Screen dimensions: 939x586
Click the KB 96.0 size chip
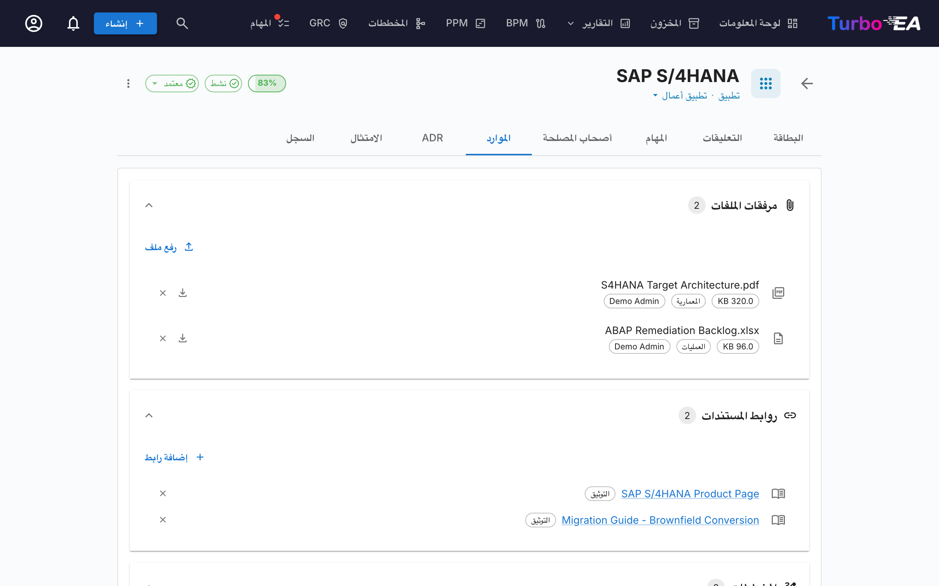coord(738,346)
